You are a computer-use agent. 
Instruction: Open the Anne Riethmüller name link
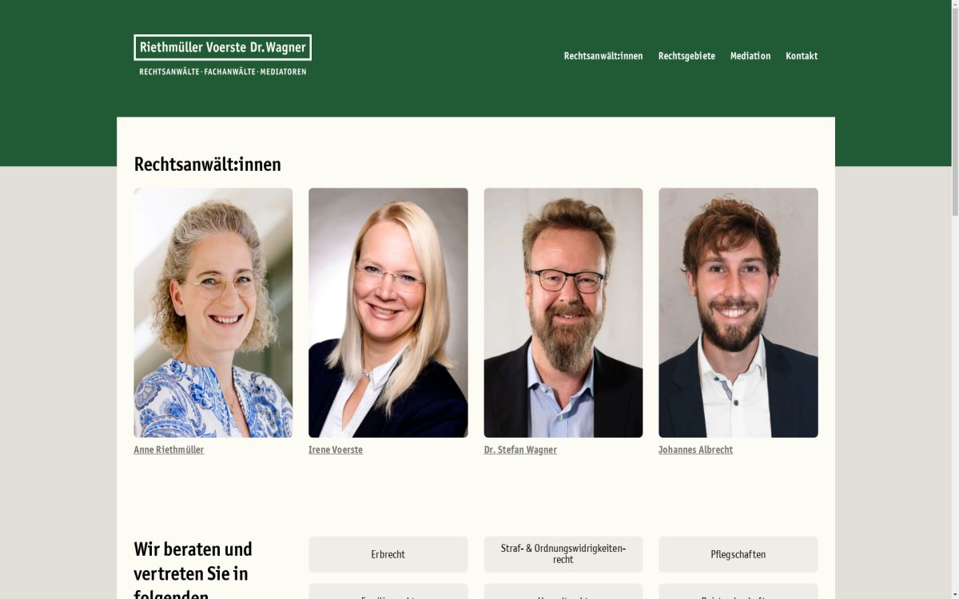[169, 450]
